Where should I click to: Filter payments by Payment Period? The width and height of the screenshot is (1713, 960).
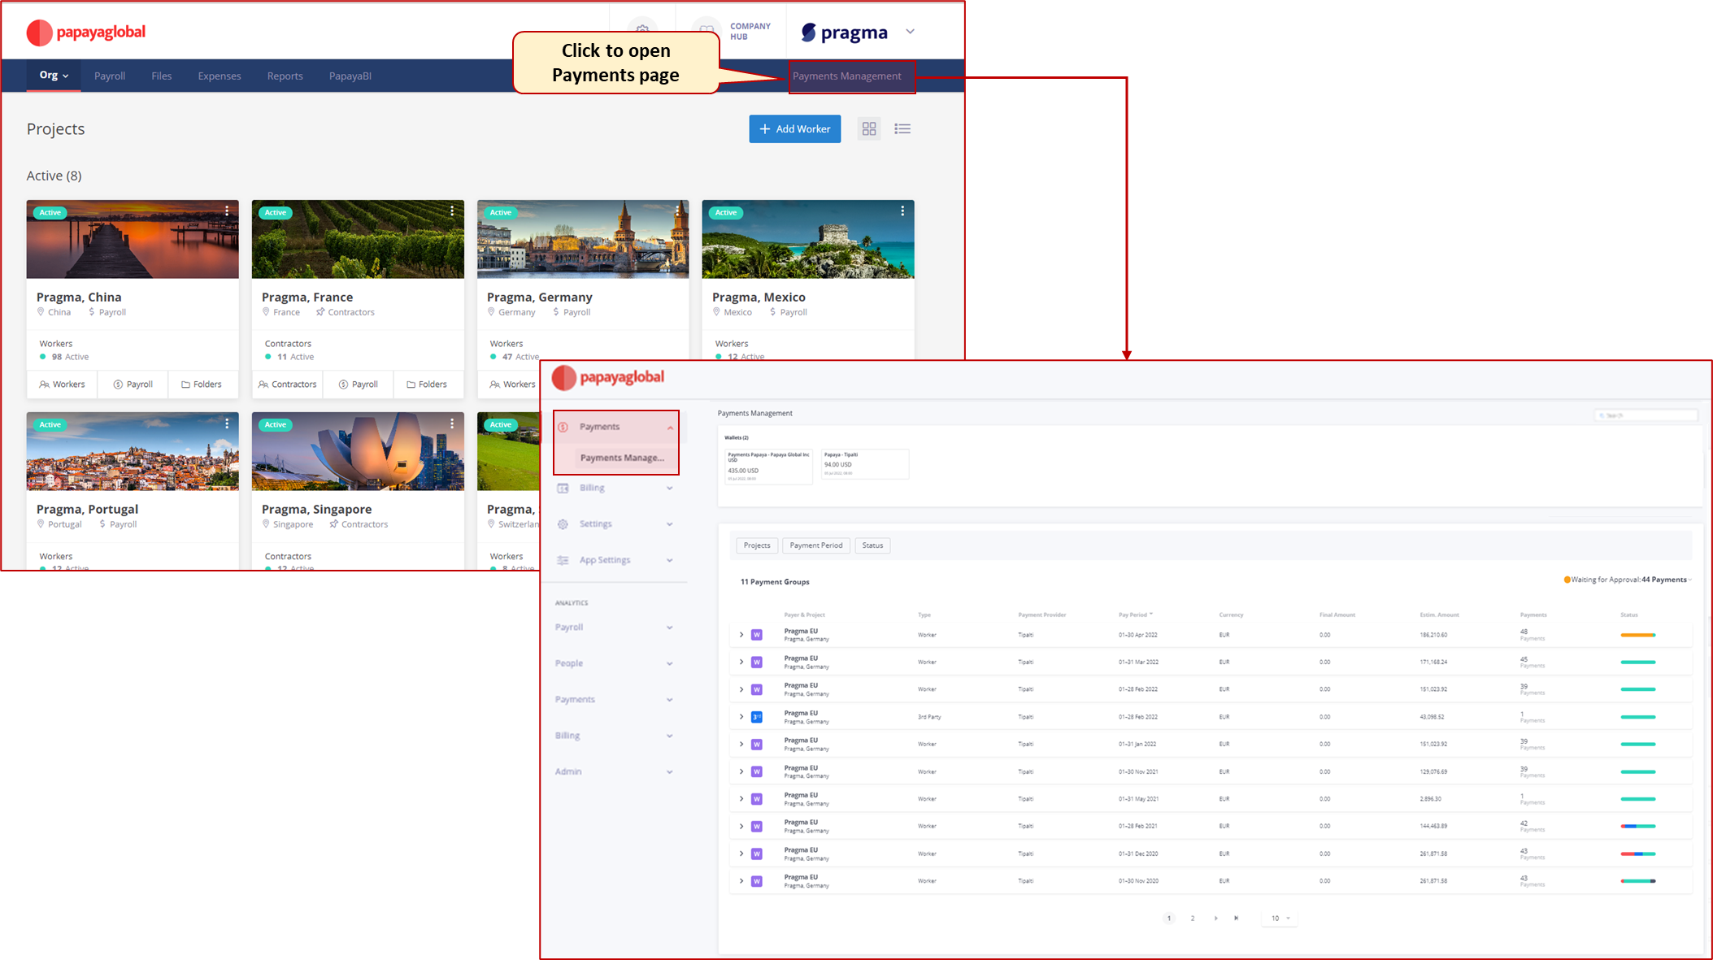pos(815,545)
